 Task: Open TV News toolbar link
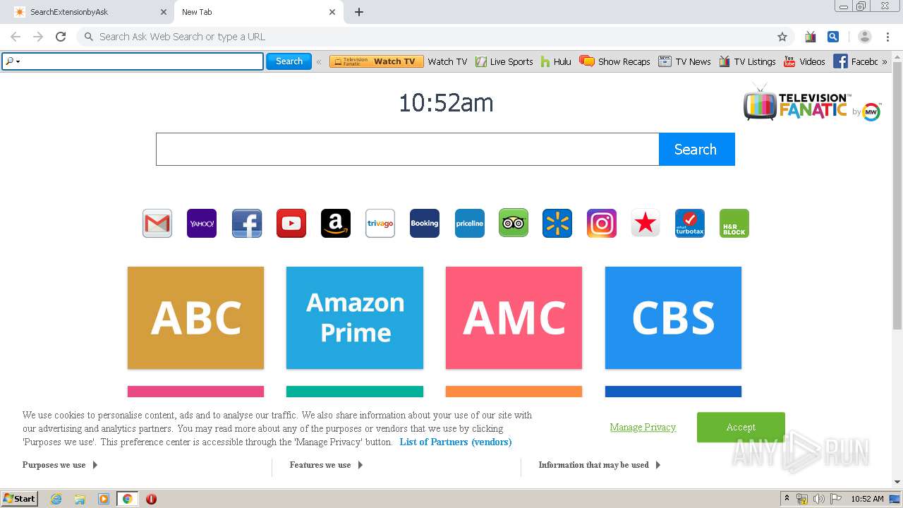tap(684, 61)
